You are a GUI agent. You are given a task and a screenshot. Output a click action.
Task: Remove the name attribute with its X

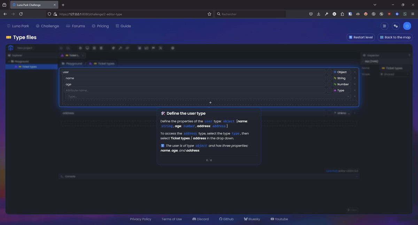coord(355,78)
